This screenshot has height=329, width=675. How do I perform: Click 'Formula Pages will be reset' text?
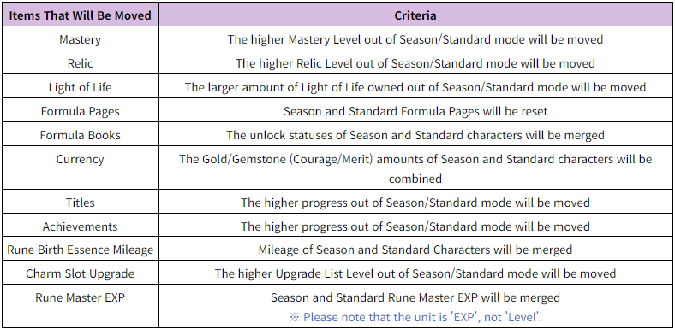coord(415,111)
